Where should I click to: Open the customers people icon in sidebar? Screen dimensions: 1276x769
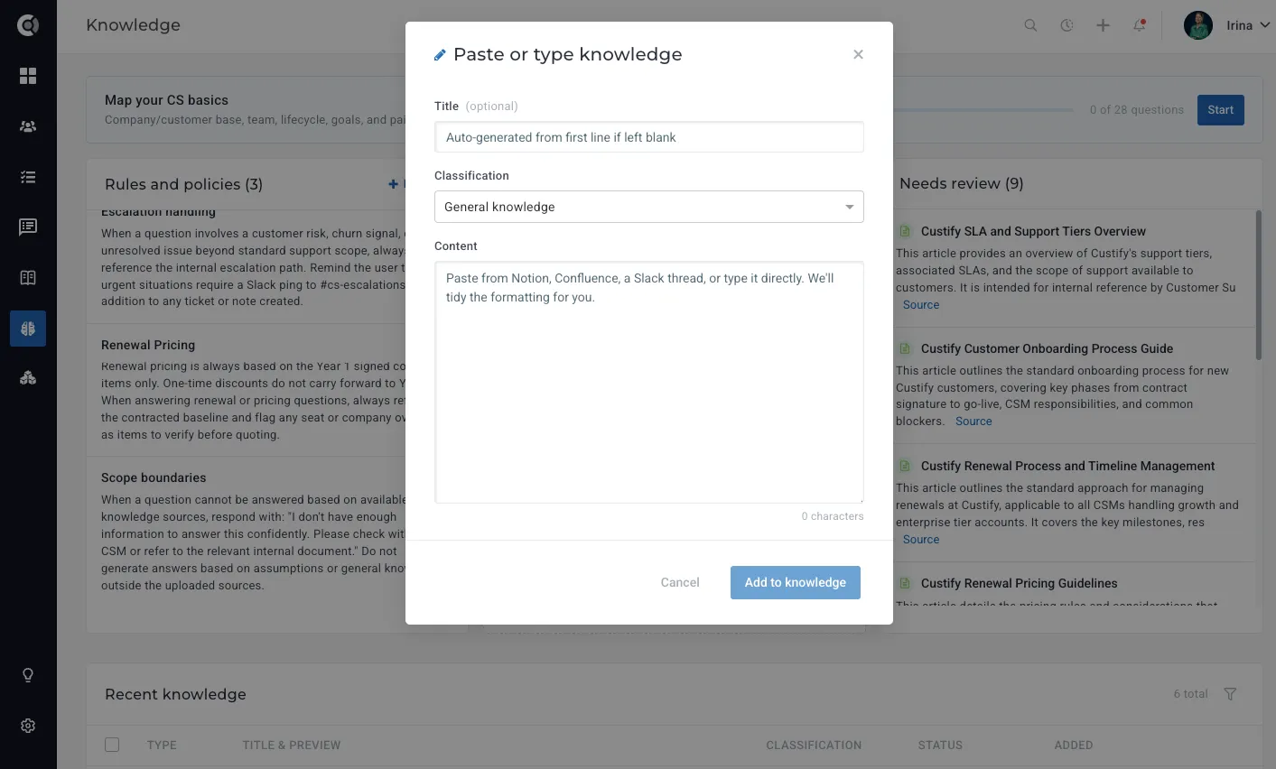pyautogui.click(x=28, y=126)
